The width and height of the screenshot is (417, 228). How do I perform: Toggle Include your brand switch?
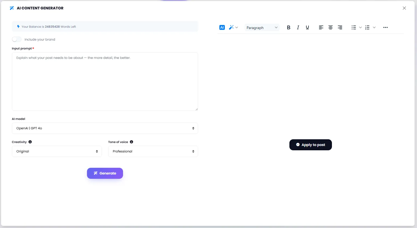click(x=17, y=39)
